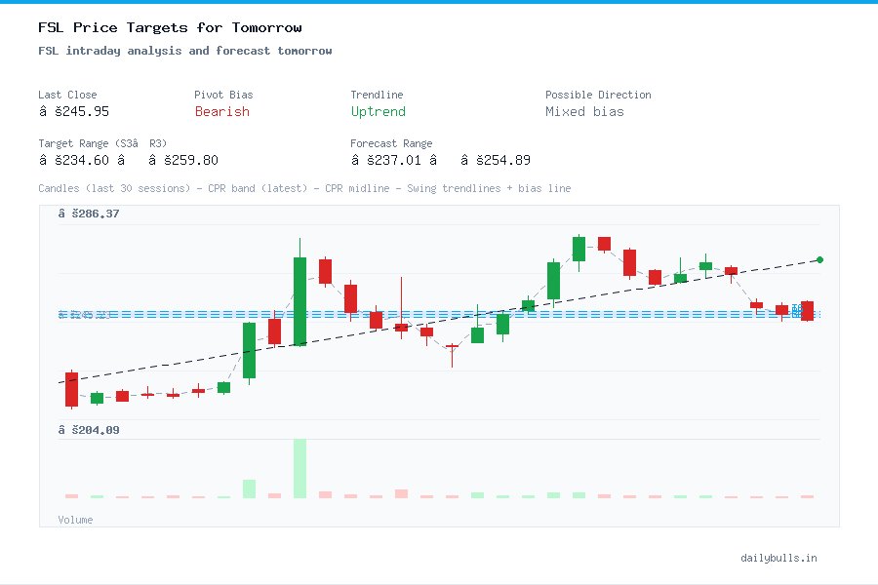Click the tallest green candle in the chart
Viewport: 878px width, 585px height.
(x=299, y=301)
